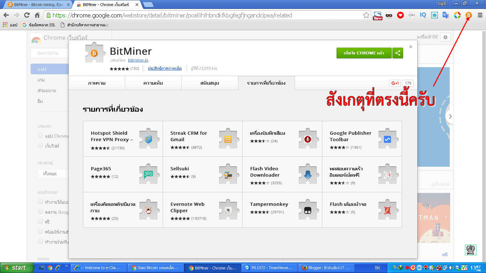The height and width of the screenshot is (273, 486).
Task: Open the browser home page
Action: (x=37, y=15)
